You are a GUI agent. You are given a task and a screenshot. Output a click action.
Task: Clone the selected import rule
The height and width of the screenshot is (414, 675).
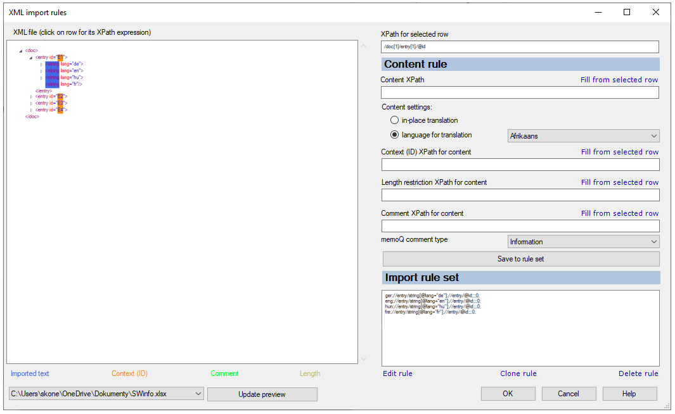(x=518, y=373)
